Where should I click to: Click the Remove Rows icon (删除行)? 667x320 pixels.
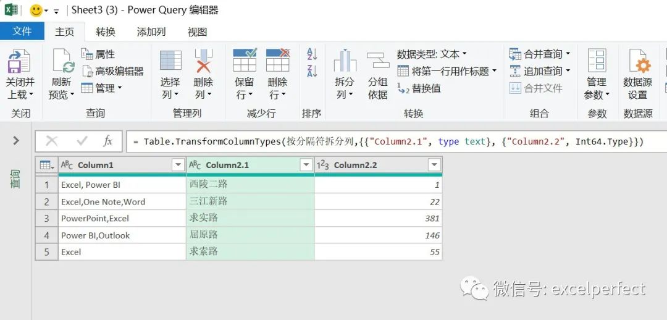(278, 60)
